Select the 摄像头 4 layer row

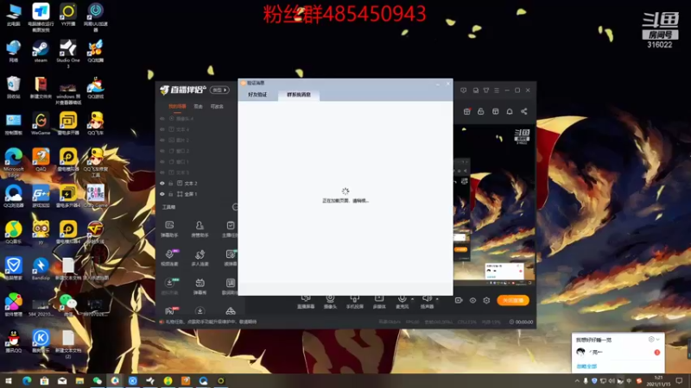pyautogui.click(x=197, y=118)
